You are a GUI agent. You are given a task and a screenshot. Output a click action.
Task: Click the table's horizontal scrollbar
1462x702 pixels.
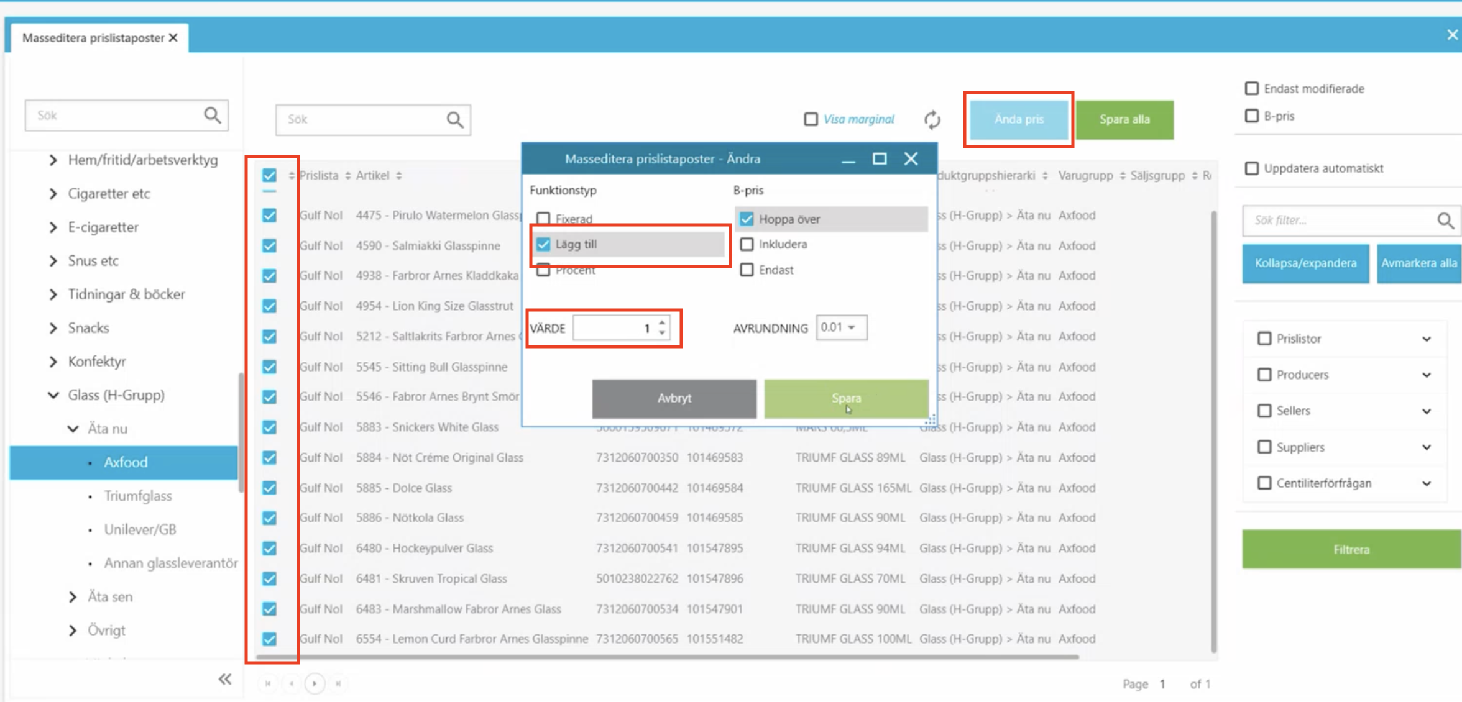pos(667,656)
